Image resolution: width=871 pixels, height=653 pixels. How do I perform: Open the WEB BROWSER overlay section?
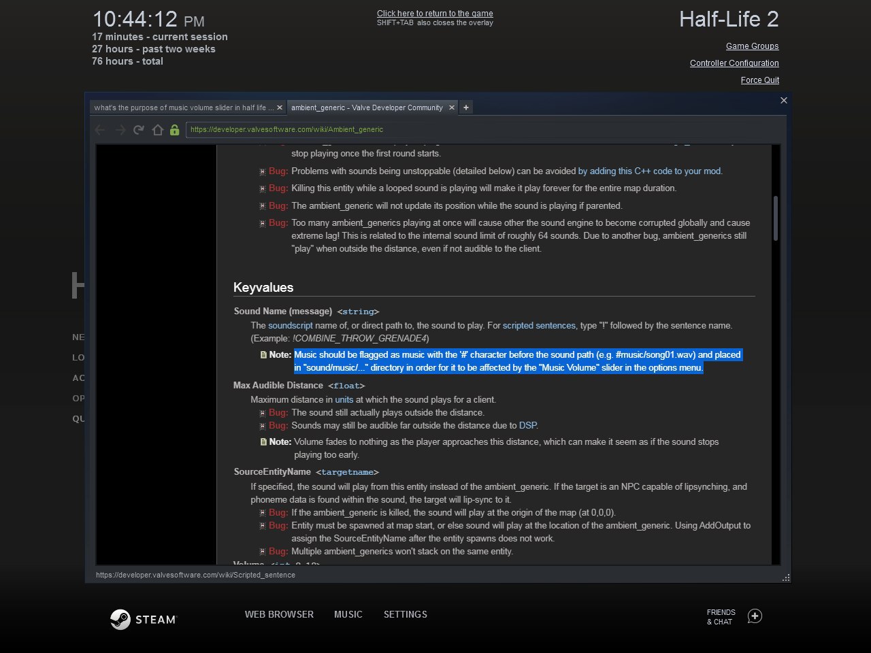[x=279, y=614]
